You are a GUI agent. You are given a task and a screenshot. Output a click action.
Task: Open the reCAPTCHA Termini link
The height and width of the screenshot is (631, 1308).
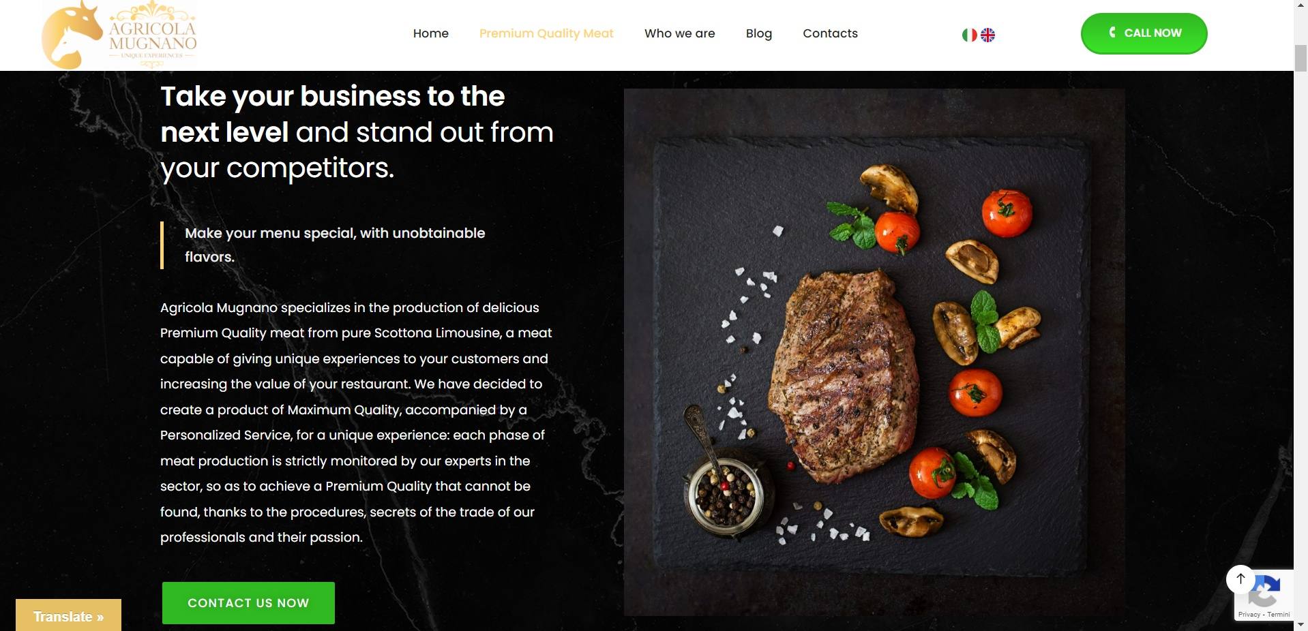pyautogui.click(x=1279, y=615)
